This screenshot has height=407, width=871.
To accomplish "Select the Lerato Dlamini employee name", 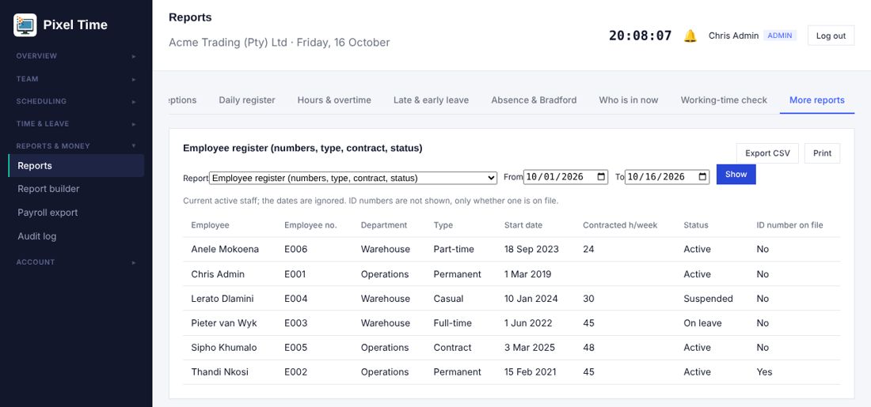I will (223, 299).
